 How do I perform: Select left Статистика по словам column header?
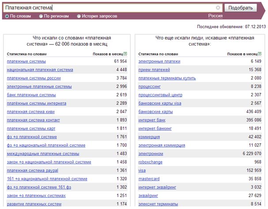pos(26,54)
